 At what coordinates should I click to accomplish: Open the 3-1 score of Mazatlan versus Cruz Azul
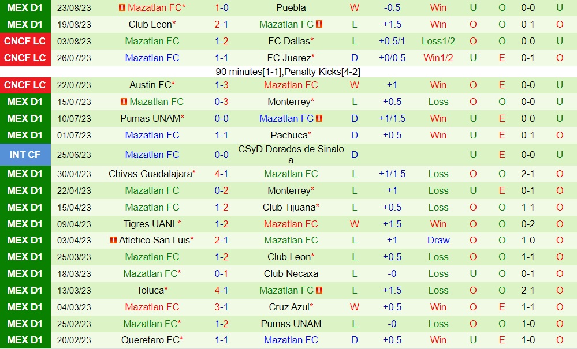[x=222, y=307]
